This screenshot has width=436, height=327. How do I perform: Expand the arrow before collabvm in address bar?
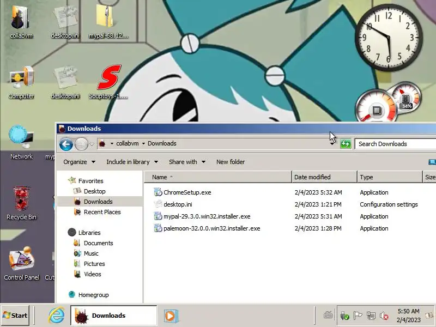click(x=112, y=143)
